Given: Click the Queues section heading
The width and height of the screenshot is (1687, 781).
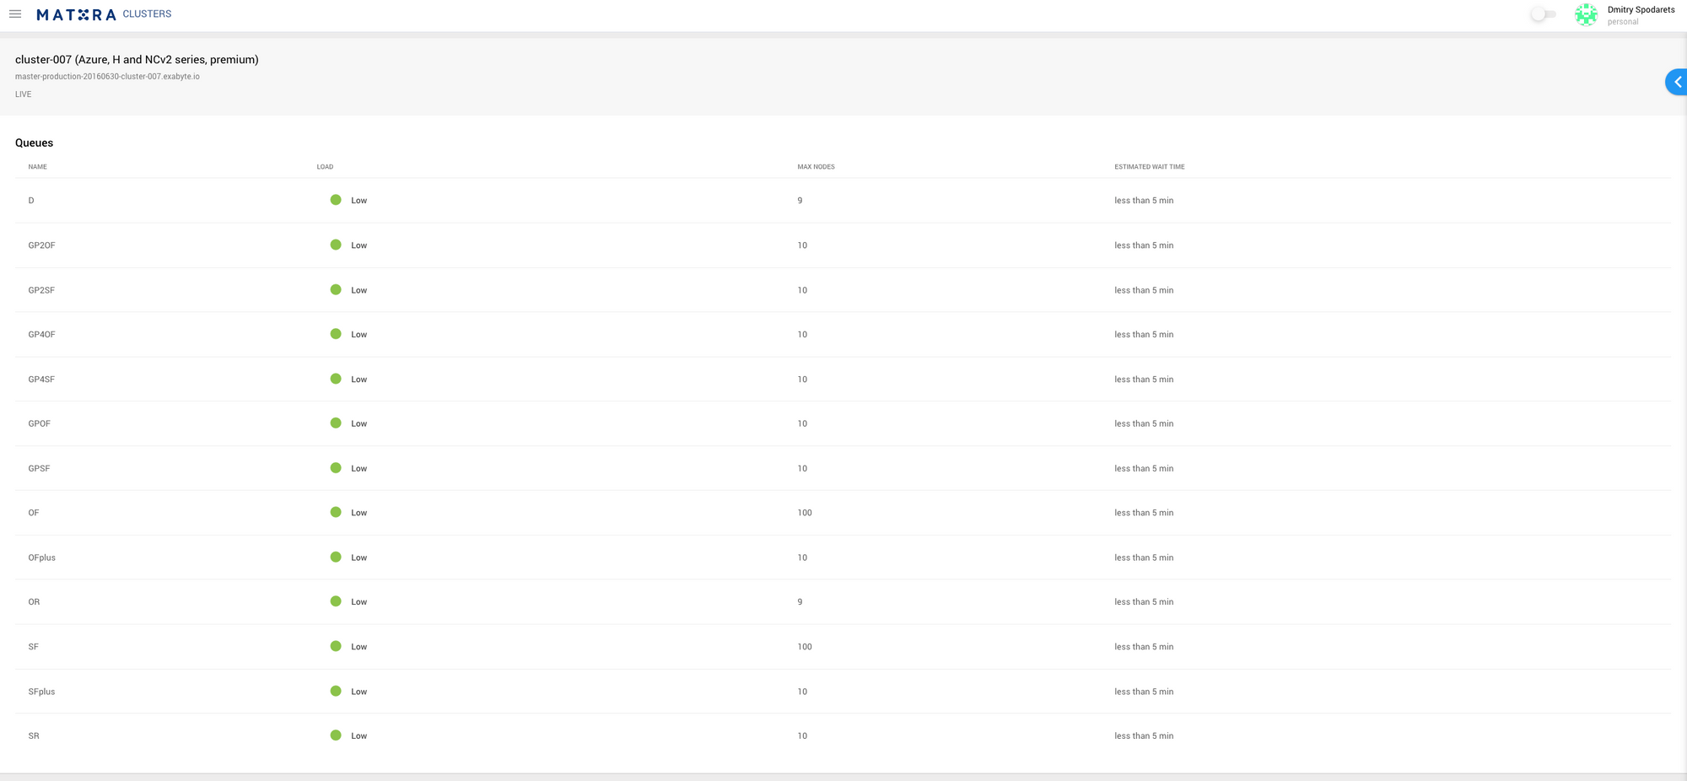Looking at the screenshot, I should point(35,143).
